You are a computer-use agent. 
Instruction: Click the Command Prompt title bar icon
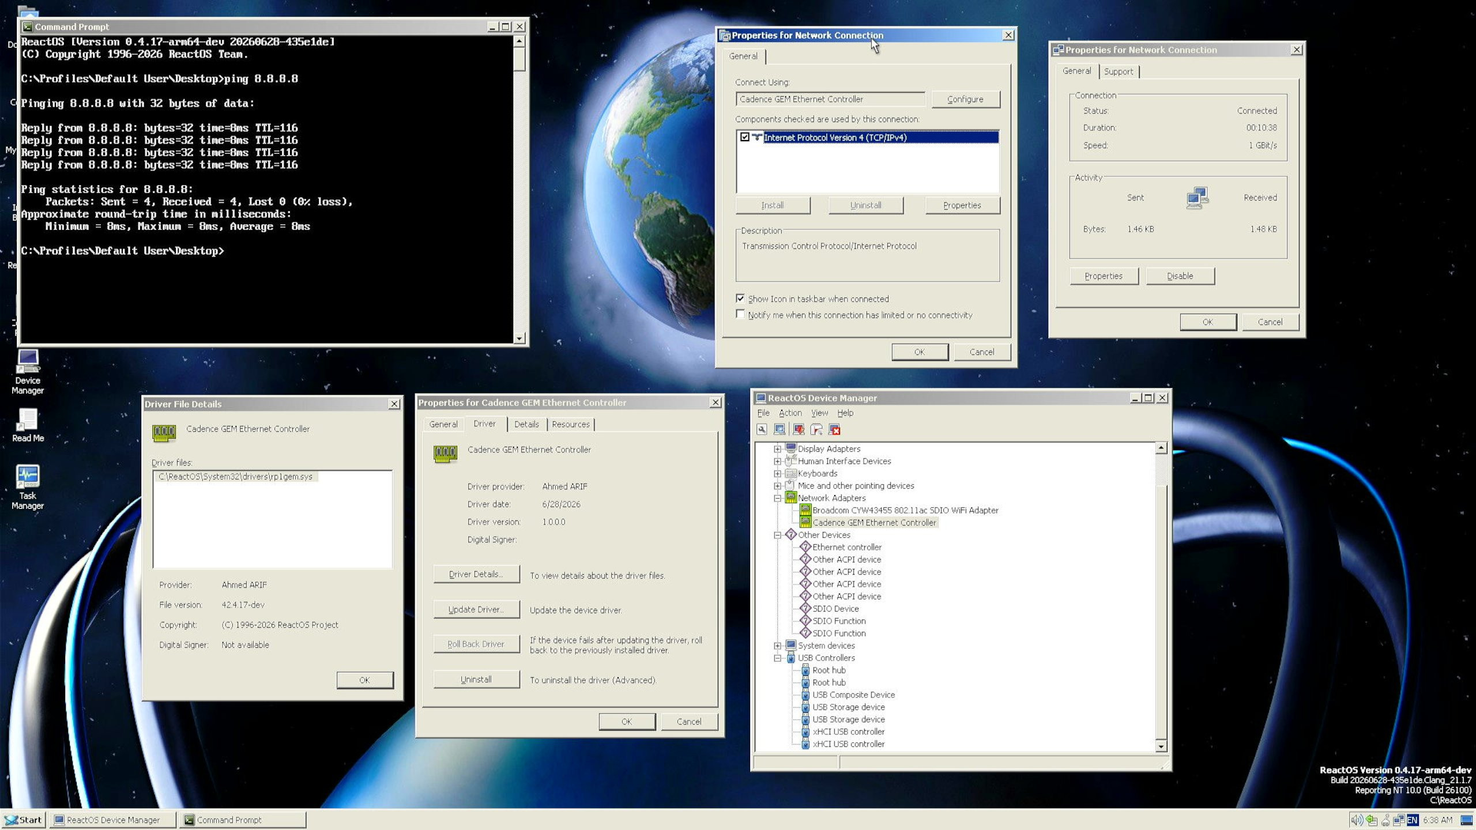27,27
